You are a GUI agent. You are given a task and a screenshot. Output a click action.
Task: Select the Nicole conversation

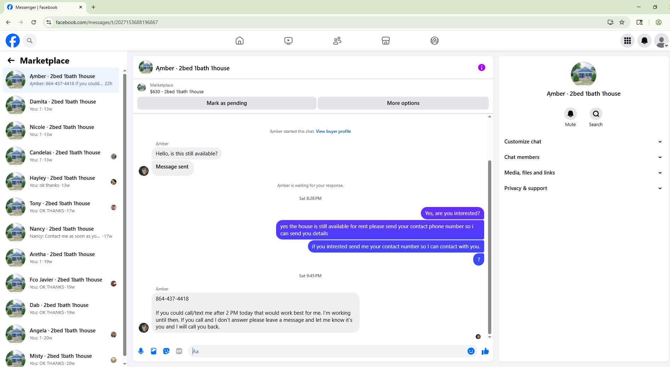(61, 131)
